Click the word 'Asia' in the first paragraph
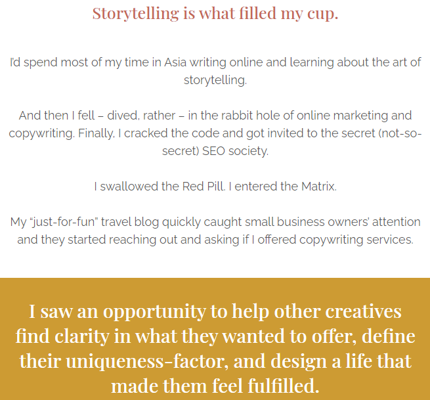The height and width of the screenshot is (400, 430). pos(175,62)
